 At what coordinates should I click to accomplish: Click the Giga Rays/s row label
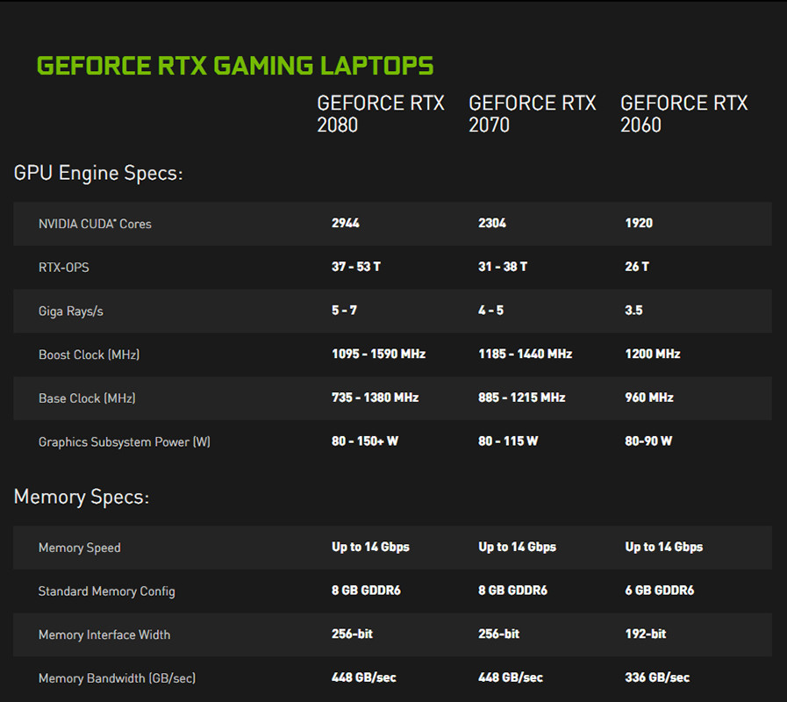coord(70,311)
